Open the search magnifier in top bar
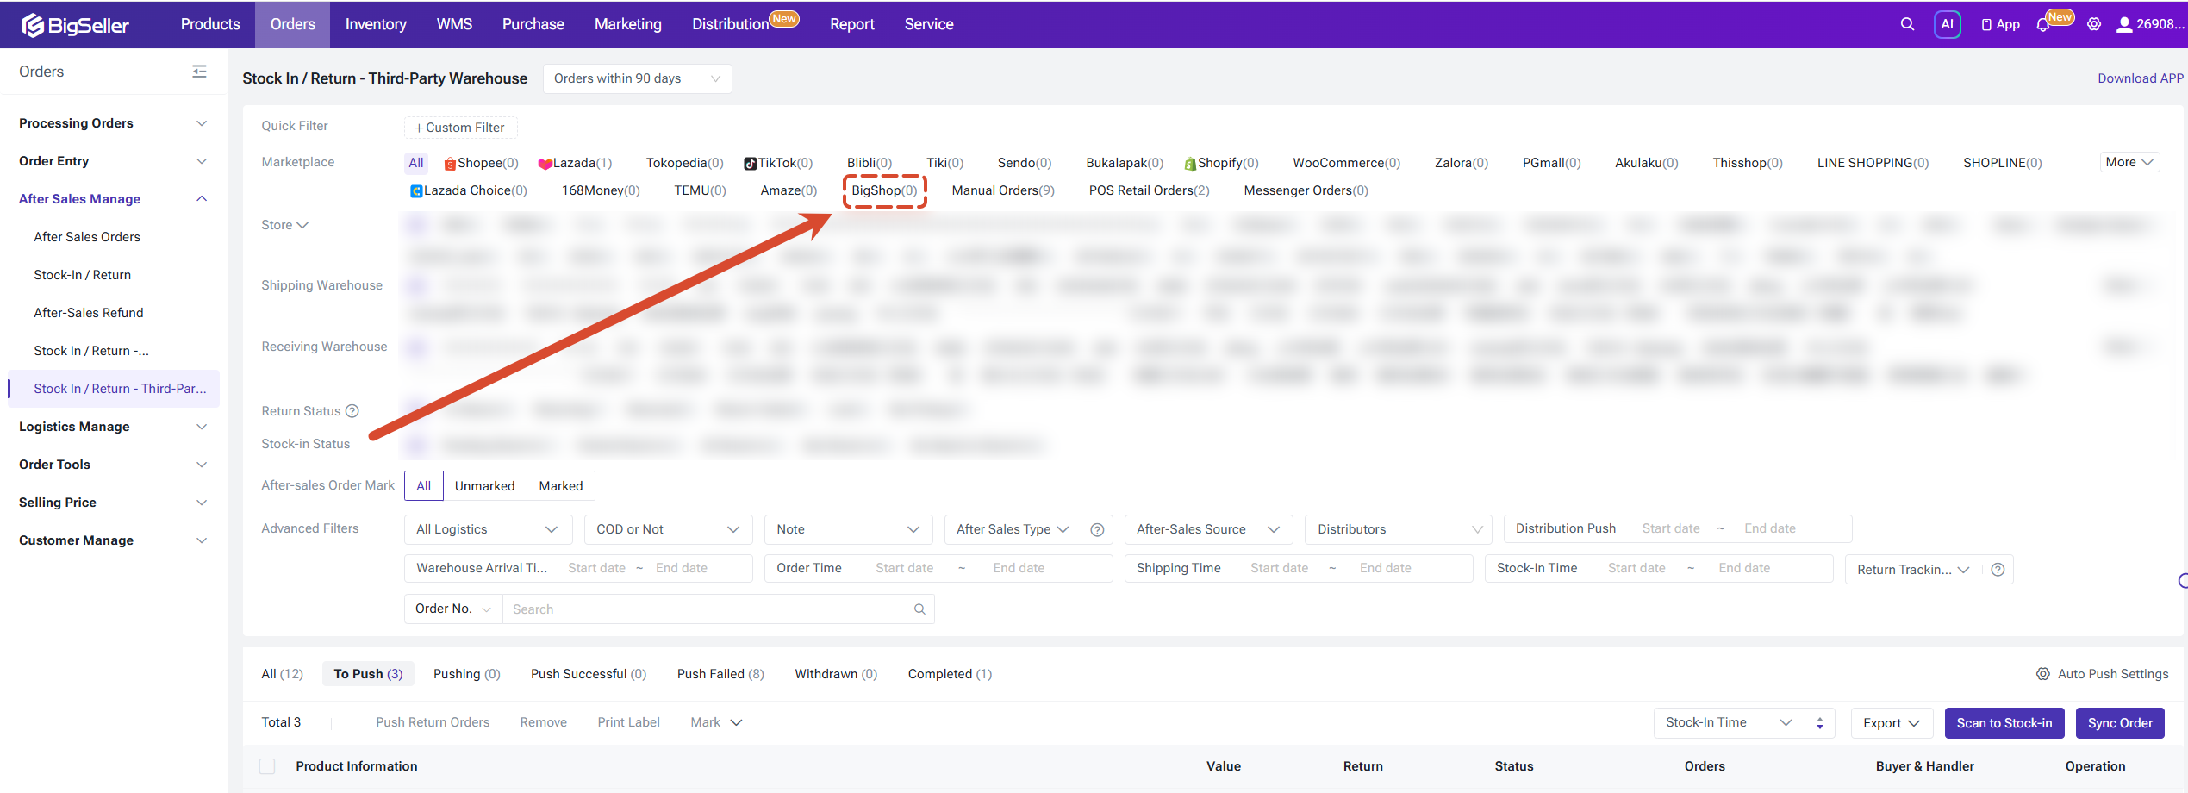The width and height of the screenshot is (2188, 793). pos(1907,24)
